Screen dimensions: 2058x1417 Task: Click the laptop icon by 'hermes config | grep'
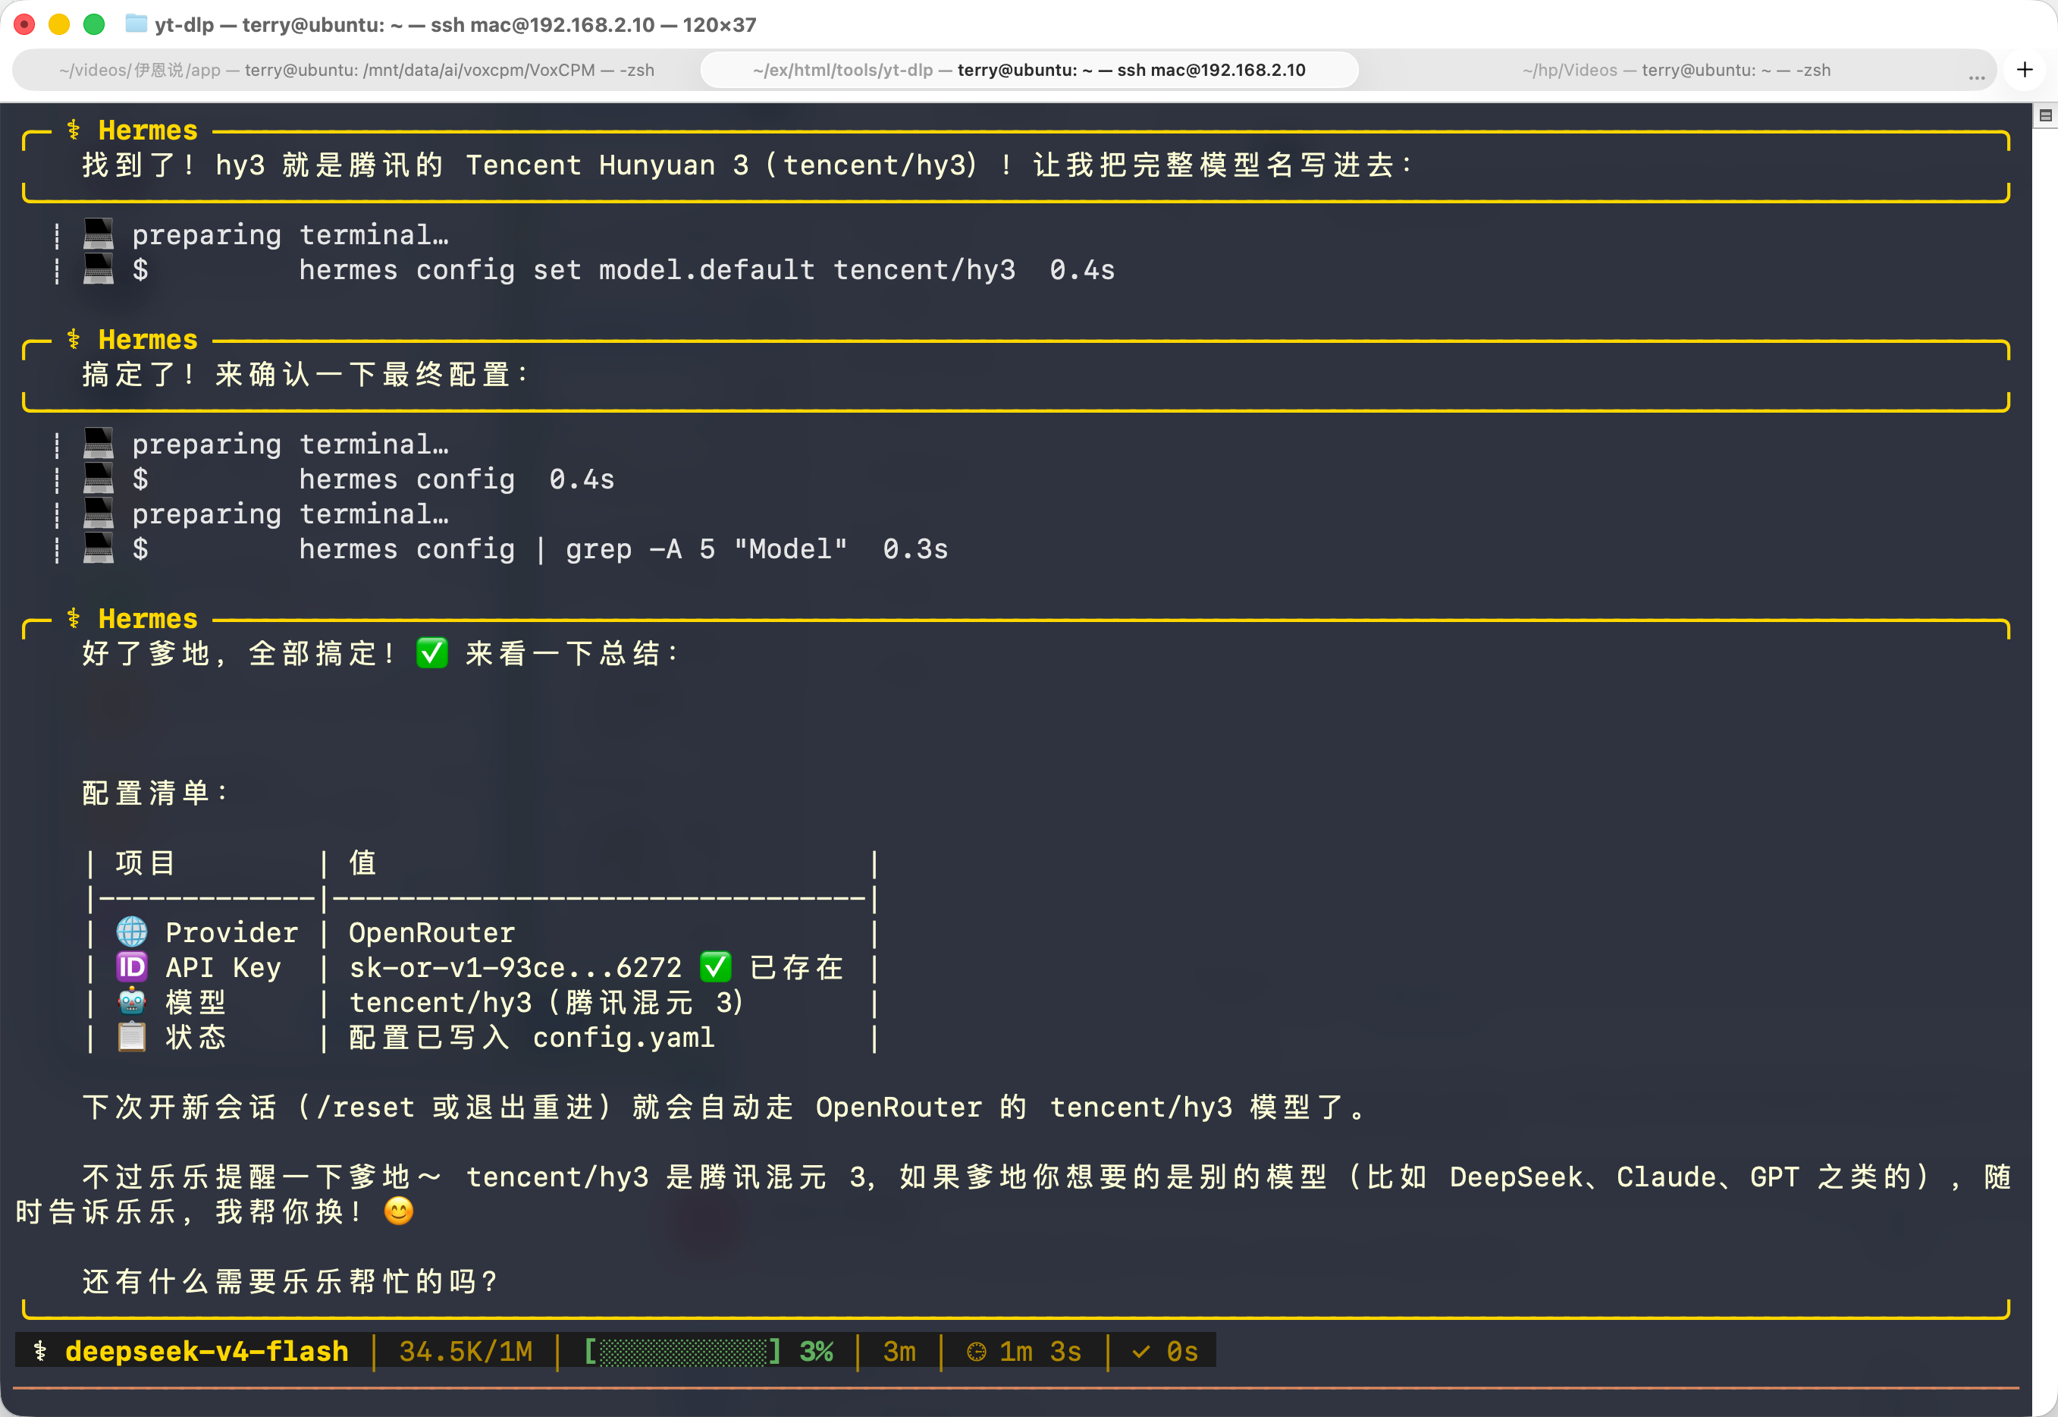pos(99,548)
